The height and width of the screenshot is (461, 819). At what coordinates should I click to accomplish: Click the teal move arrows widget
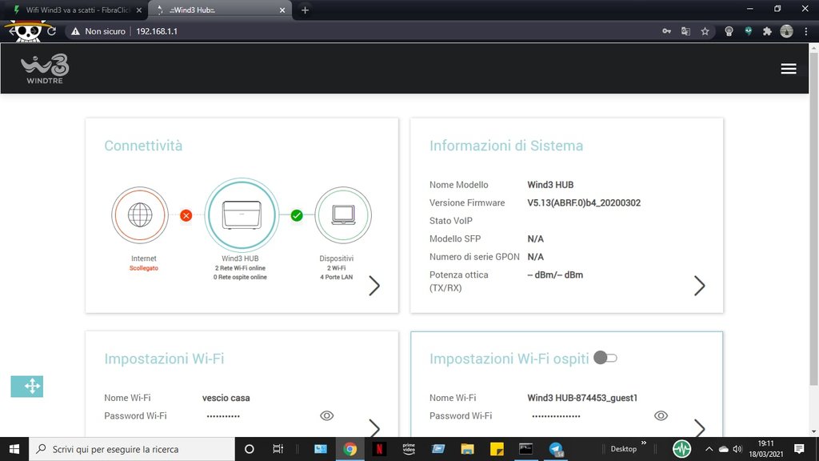[x=27, y=387]
